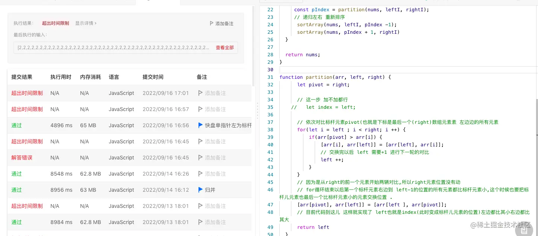Click the top 添加备注 label in the result box
The height and width of the screenshot is (236, 538).
224,23
